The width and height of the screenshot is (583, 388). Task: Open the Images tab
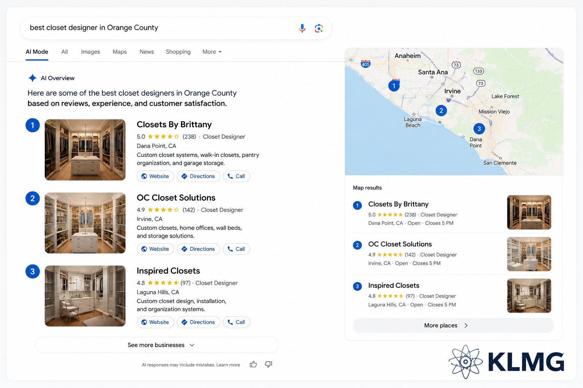click(90, 52)
